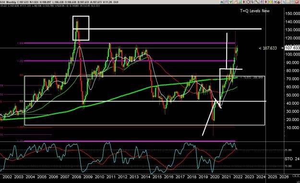Click the teal arrow toolbar icon

coord(222,2)
